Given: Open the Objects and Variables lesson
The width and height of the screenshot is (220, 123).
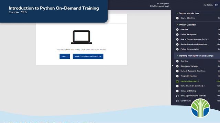Looking at the screenshot, I should 189,66.
